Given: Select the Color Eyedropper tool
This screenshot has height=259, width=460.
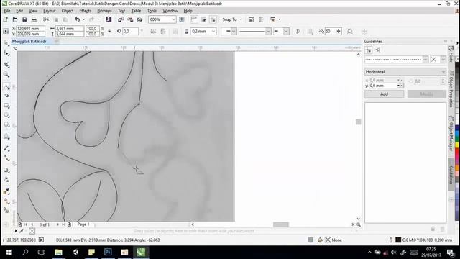Looking at the screenshot, I should [6, 191].
